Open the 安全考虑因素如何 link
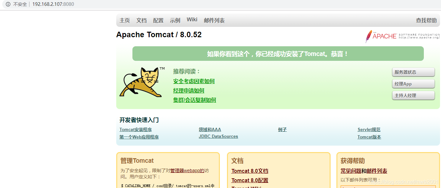The height and width of the screenshot is (188, 441). click(x=194, y=81)
